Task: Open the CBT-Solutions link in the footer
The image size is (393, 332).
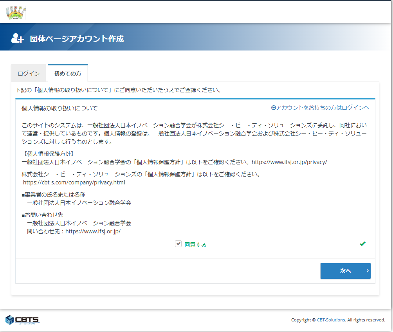Action: [x=331, y=320]
